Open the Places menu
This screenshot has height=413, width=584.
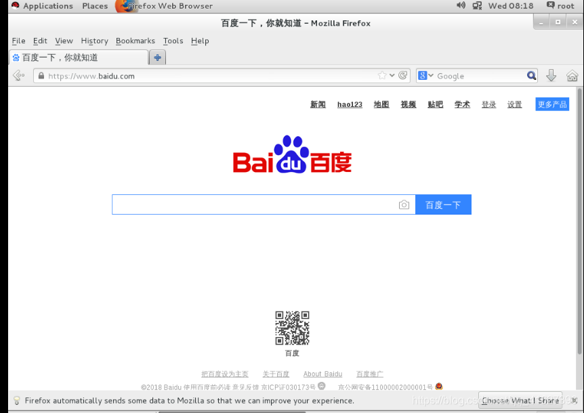click(95, 6)
